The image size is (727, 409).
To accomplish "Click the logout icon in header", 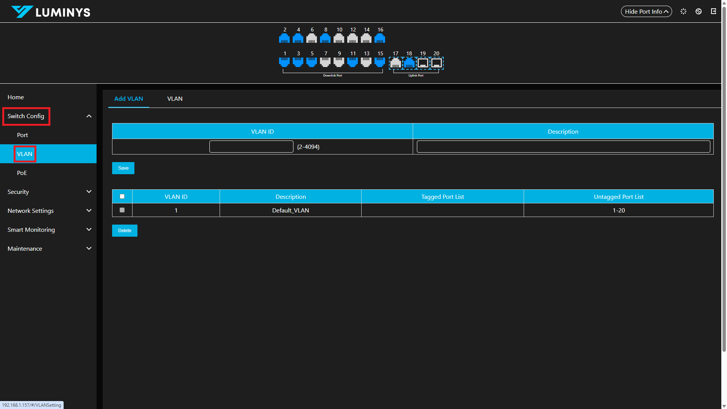I will (x=713, y=11).
